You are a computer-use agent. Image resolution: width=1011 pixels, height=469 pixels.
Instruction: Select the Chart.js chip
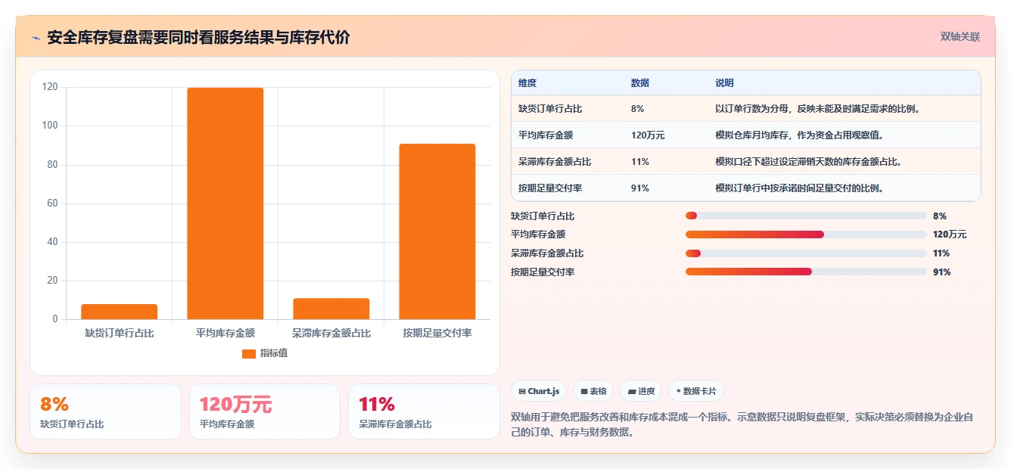pyautogui.click(x=539, y=391)
